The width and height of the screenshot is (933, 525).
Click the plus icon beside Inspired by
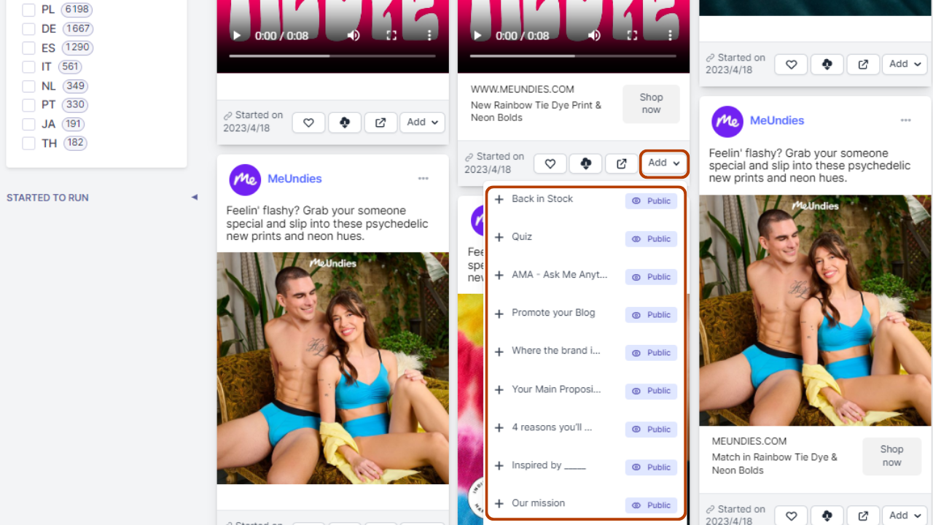499,466
